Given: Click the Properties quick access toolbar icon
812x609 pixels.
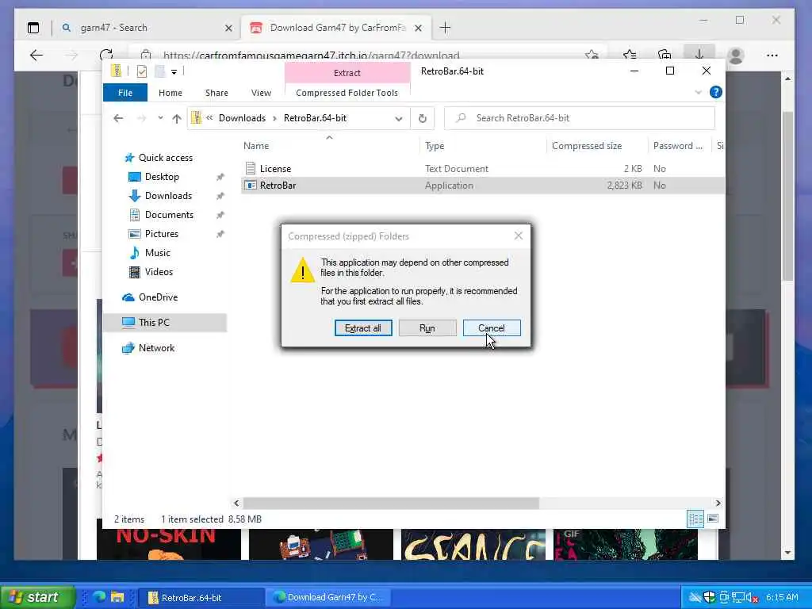Looking at the screenshot, I should (141, 71).
